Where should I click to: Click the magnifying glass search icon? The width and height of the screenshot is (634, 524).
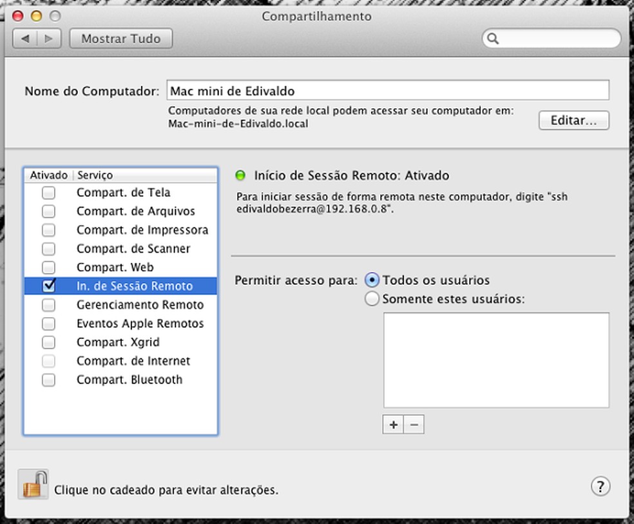pos(493,39)
